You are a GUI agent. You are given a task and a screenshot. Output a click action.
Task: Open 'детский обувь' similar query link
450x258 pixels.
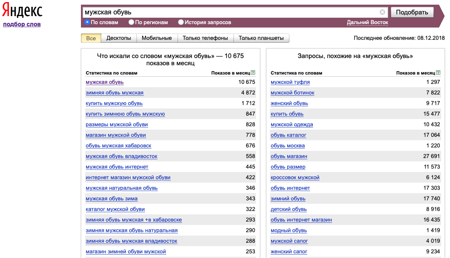point(289,209)
